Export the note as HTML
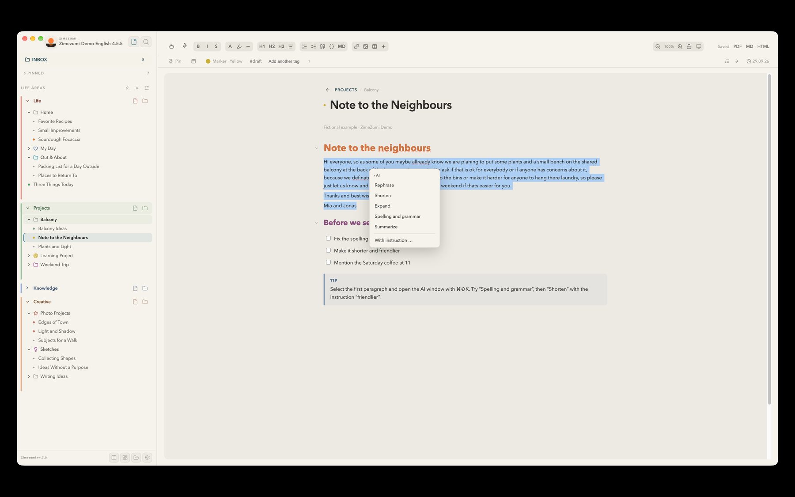The width and height of the screenshot is (795, 497). 763,46
